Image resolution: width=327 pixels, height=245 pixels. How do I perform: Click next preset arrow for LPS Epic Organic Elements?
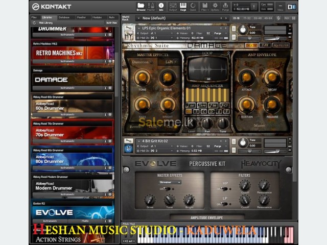point(226,28)
